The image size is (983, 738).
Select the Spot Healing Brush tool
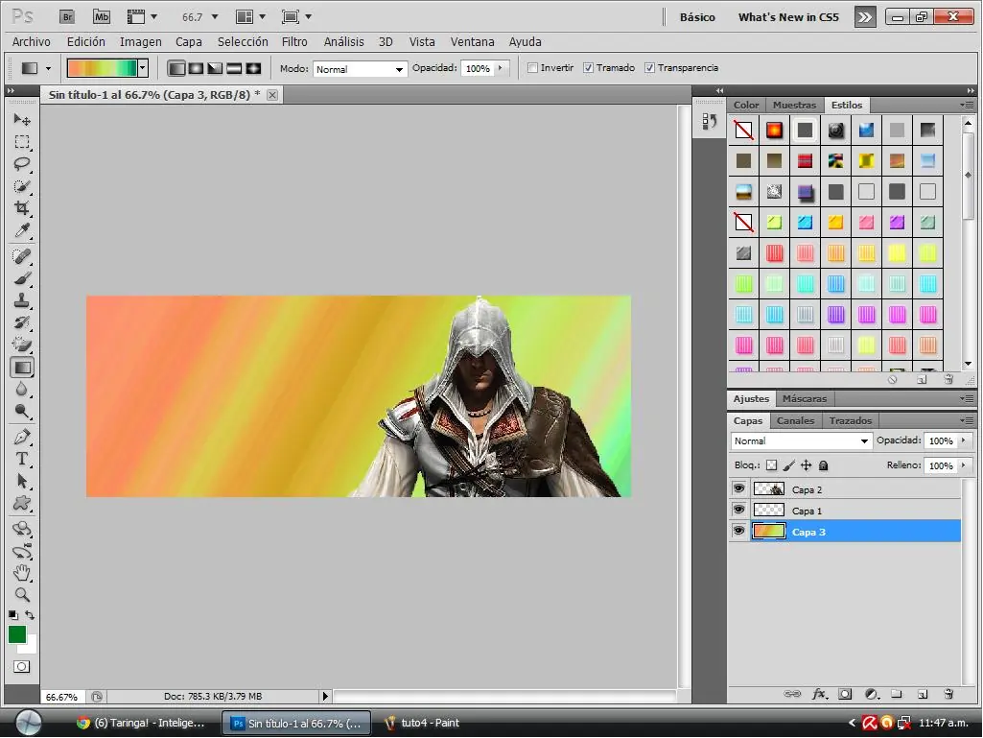(22, 256)
